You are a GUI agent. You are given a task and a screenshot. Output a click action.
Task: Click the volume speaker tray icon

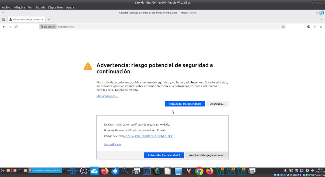pos(312,170)
